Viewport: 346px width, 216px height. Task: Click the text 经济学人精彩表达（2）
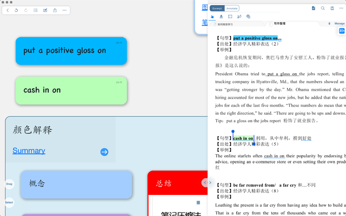coord(256,44)
